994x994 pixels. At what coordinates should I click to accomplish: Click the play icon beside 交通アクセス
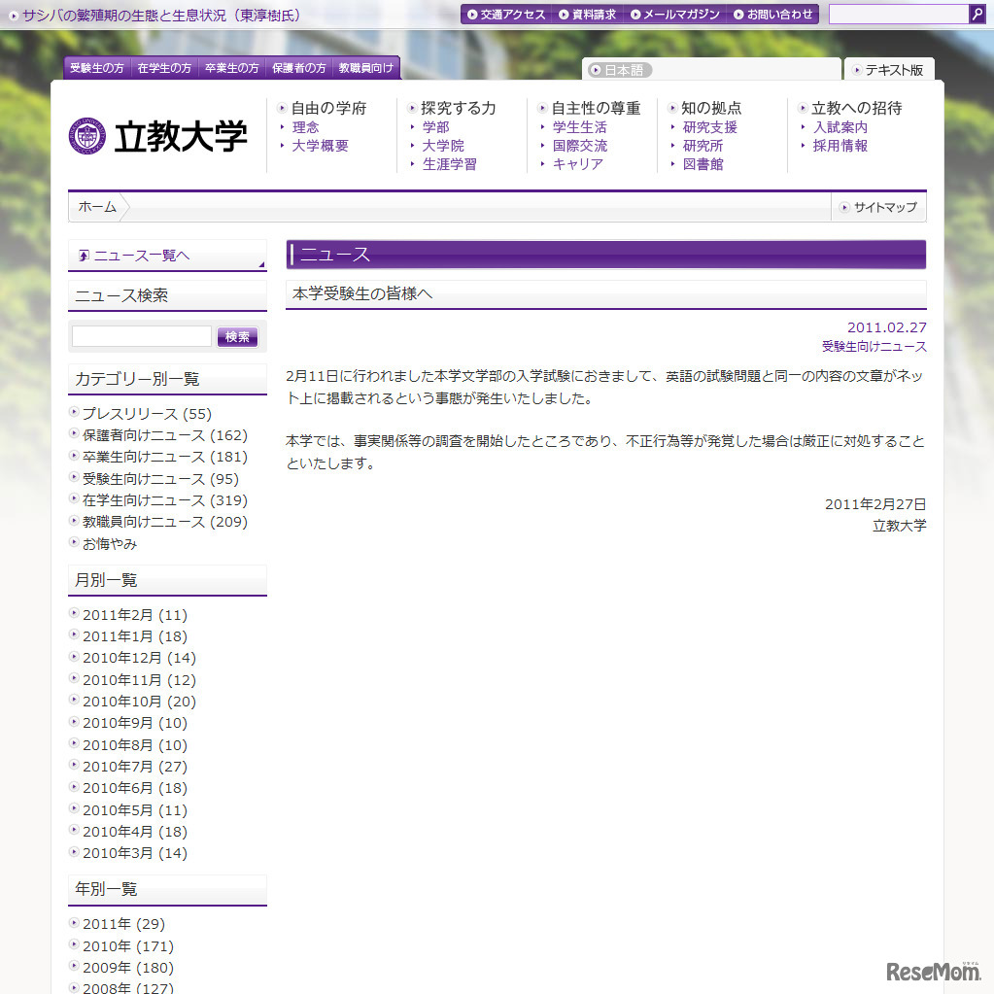pos(471,15)
